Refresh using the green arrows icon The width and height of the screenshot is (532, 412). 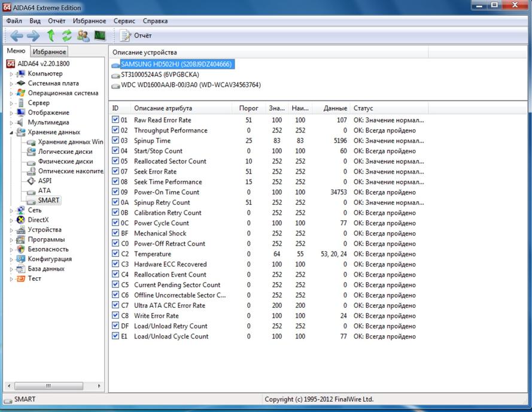[x=67, y=36]
